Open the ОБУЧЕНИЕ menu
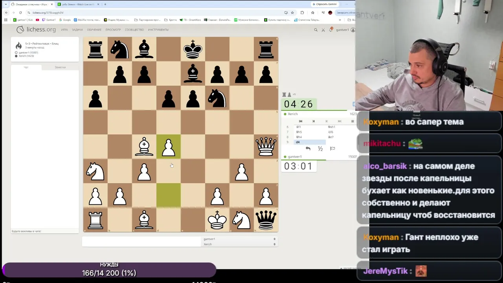 pyautogui.click(x=94, y=30)
